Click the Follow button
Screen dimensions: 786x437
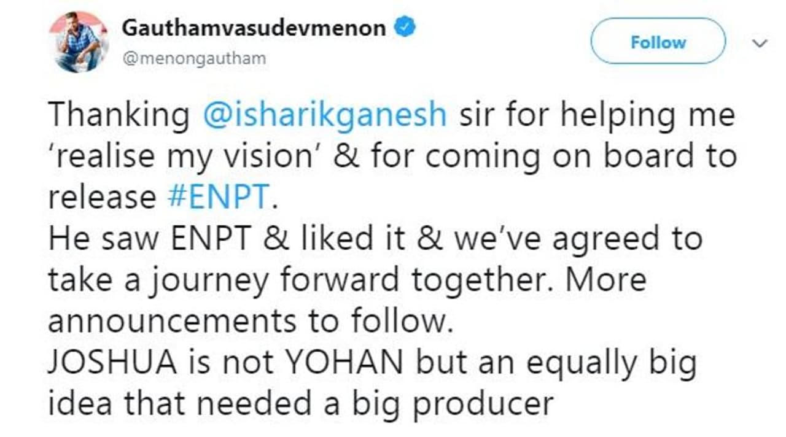tap(658, 42)
